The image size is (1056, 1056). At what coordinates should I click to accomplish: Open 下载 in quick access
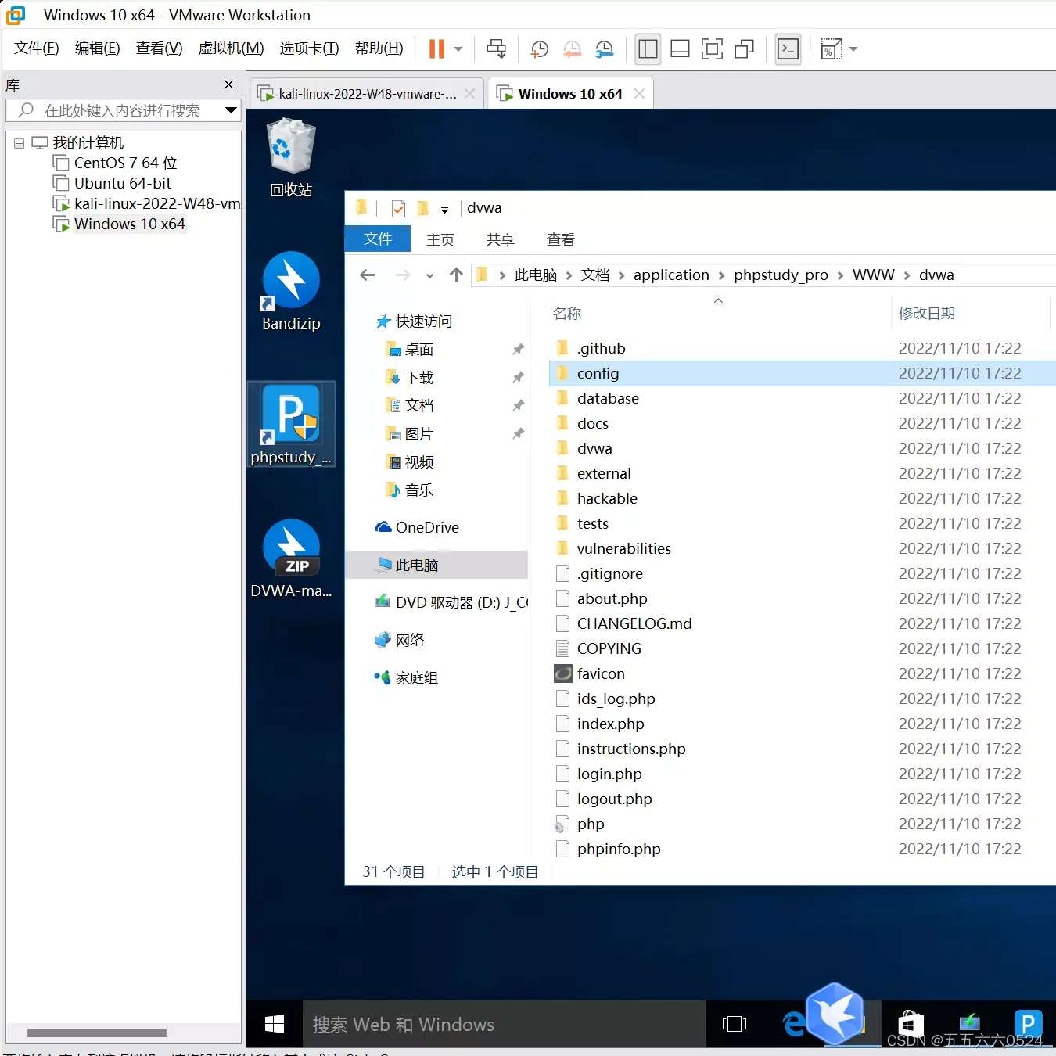tap(418, 378)
